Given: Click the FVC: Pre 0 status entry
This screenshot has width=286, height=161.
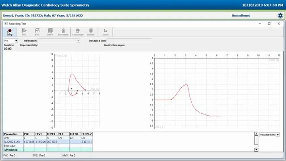Looking at the screenshot, I should (x=9, y=156).
